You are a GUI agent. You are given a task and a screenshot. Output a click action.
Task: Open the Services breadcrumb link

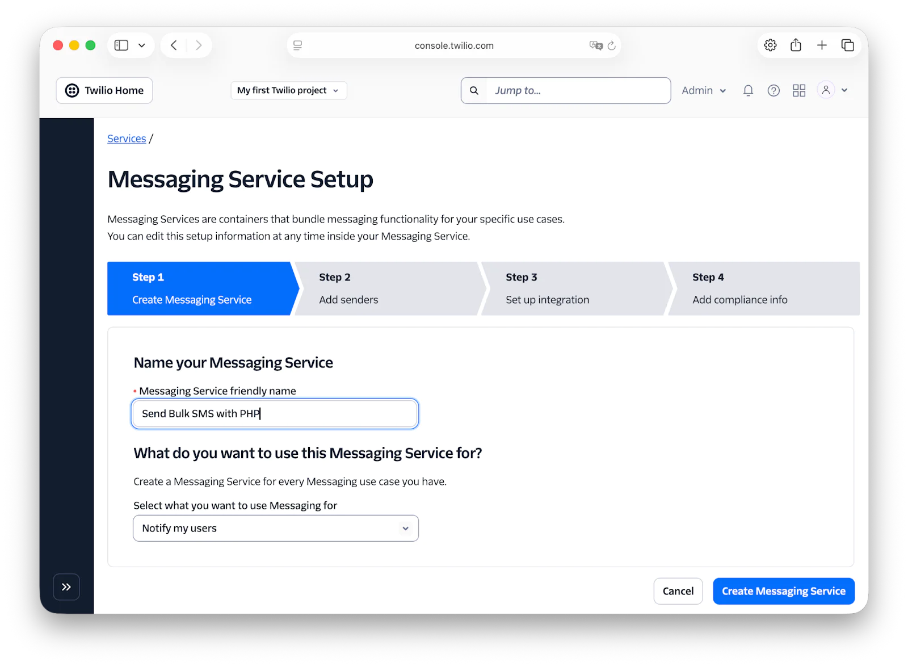(x=126, y=138)
